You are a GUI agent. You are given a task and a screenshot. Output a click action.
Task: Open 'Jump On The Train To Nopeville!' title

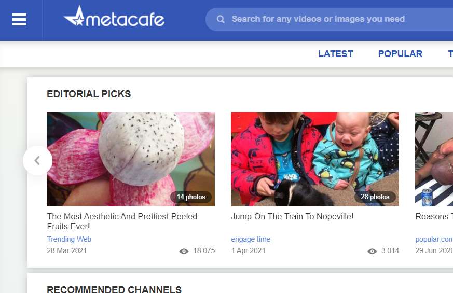(x=292, y=216)
